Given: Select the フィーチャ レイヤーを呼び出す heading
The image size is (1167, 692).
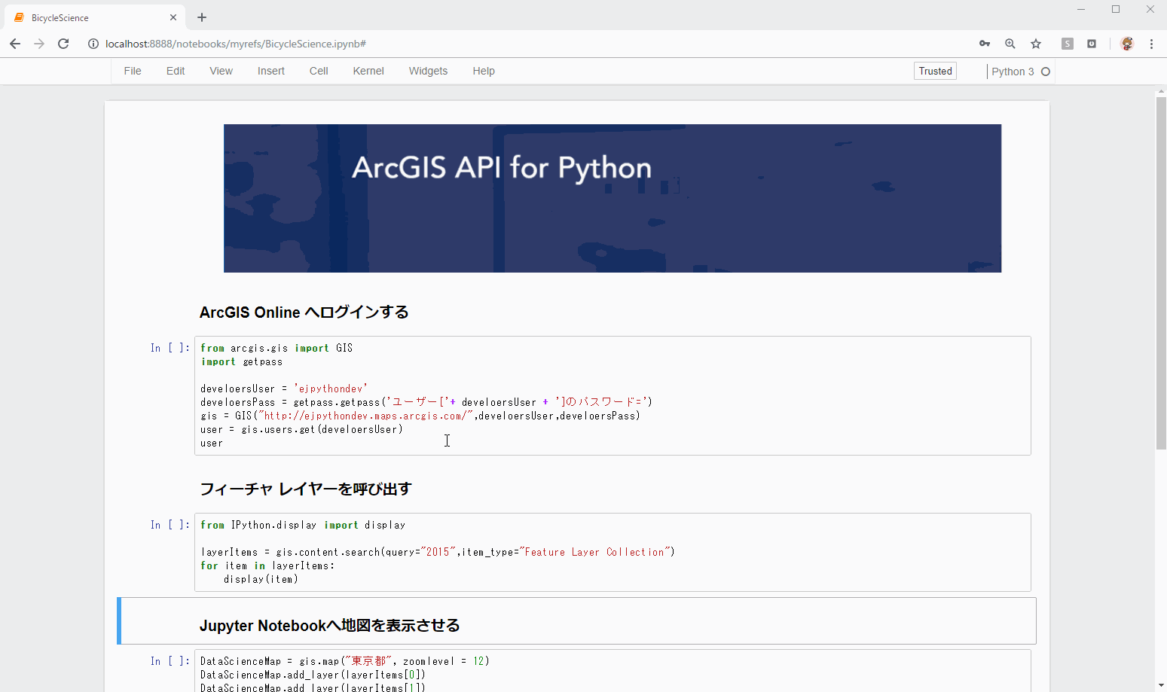Looking at the screenshot, I should tap(306, 489).
